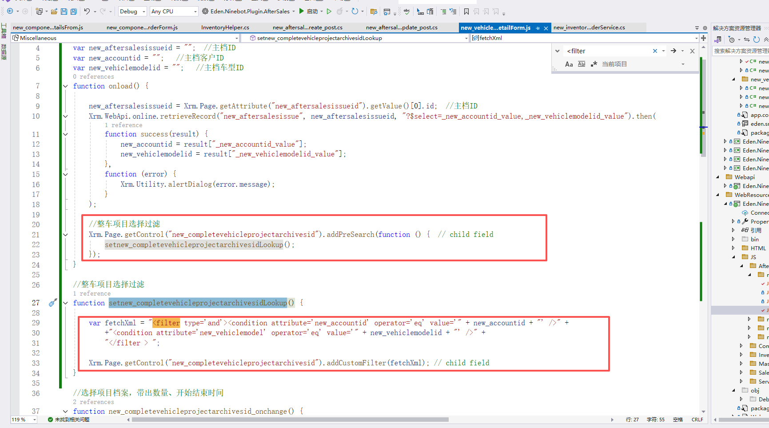Collapse the Webapi folder in Solution Explorer
769x428 pixels.
click(x=718, y=177)
